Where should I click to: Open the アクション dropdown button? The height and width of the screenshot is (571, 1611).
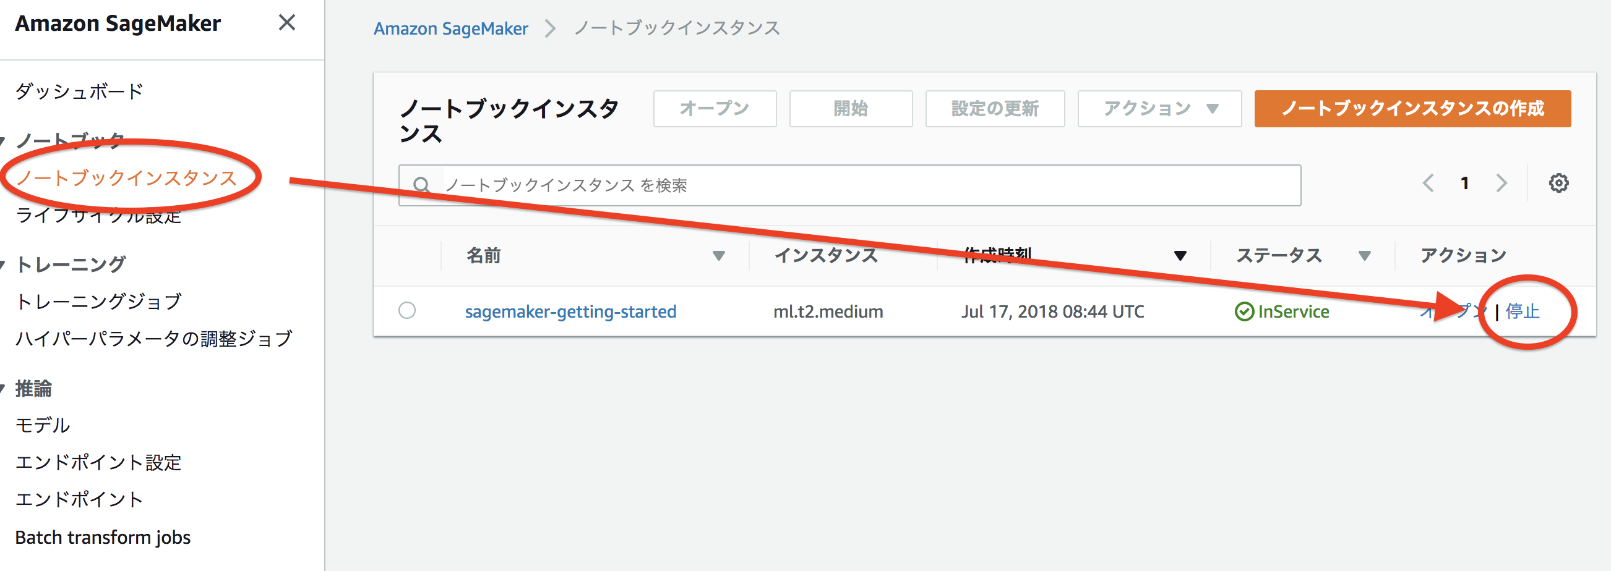click(1159, 109)
